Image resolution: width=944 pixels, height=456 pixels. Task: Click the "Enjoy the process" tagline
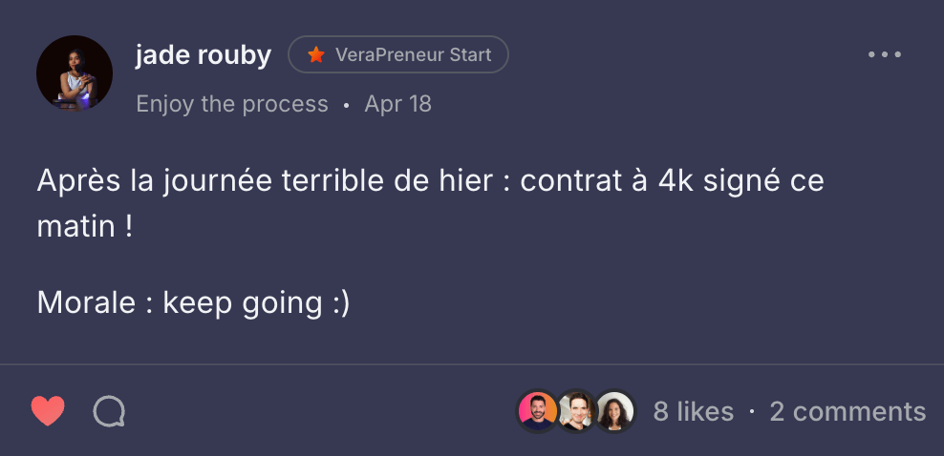click(x=232, y=104)
